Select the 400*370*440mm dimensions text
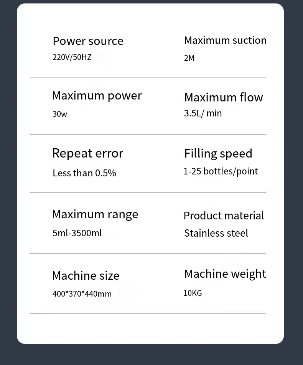 (82, 294)
